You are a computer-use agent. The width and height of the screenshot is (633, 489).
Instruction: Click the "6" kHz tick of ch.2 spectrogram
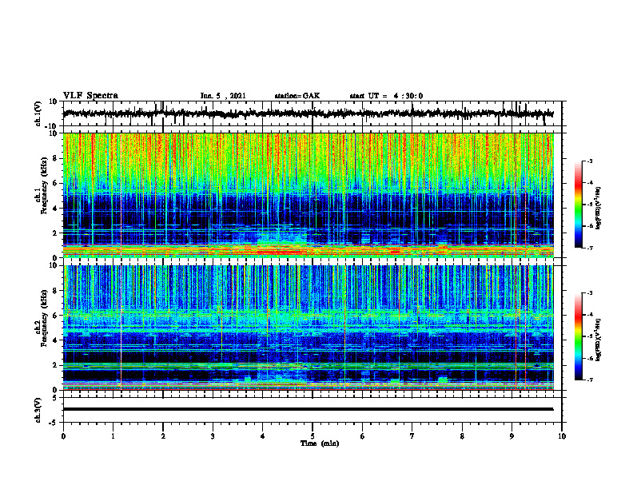point(56,316)
